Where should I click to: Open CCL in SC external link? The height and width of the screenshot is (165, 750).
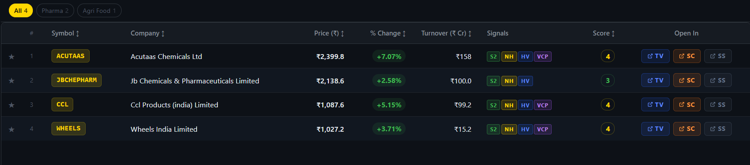[687, 105]
